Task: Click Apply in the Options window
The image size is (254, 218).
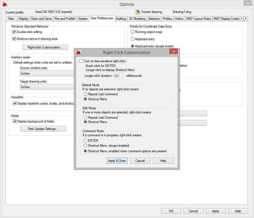Action: coord(216,211)
